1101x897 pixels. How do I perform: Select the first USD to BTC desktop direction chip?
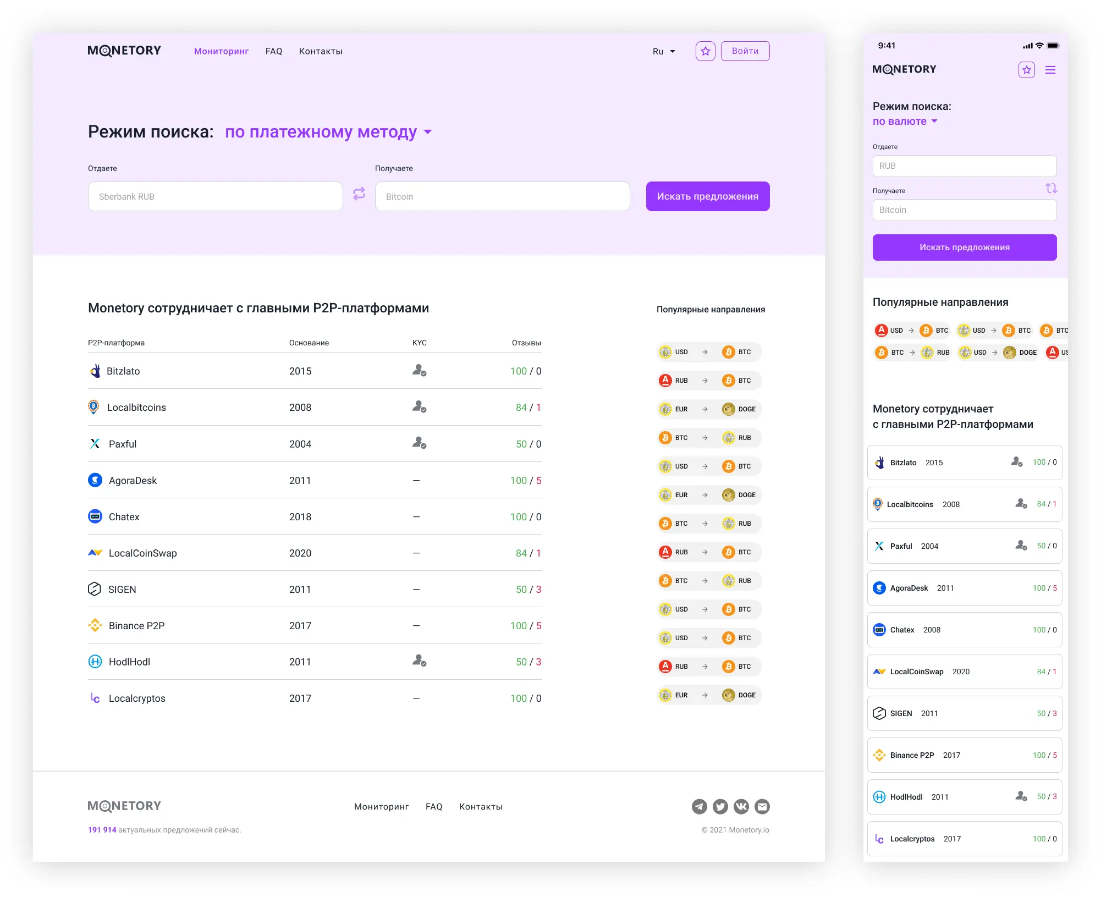click(x=709, y=352)
